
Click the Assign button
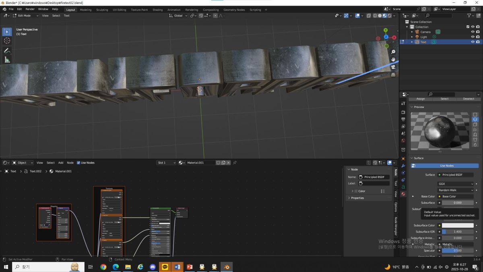tap(421, 99)
